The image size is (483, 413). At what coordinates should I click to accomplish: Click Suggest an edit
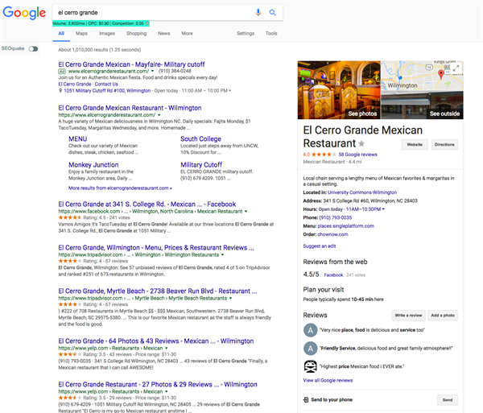[x=320, y=246]
